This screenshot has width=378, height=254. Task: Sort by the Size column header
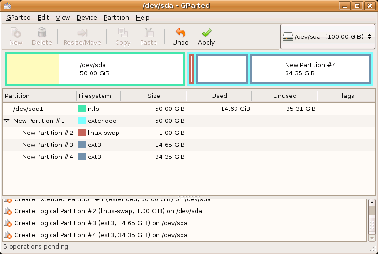tap(153, 96)
